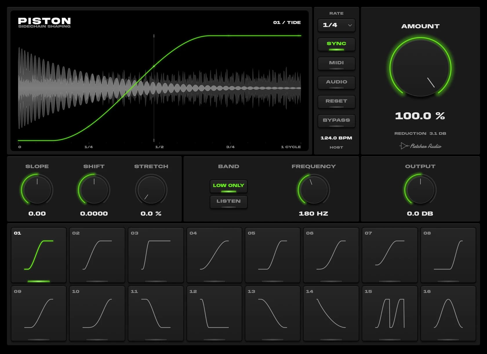
Task: Select curve preset 10
Action: pyautogui.click(x=97, y=313)
